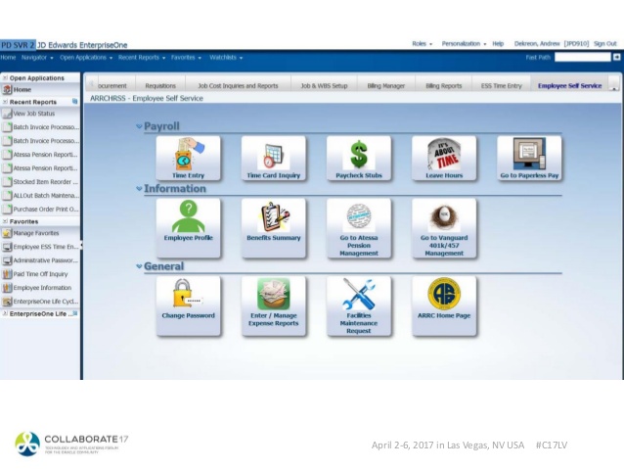624x469 pixels.
Task: Open the Roles dropdown
Action: [422, 44]
